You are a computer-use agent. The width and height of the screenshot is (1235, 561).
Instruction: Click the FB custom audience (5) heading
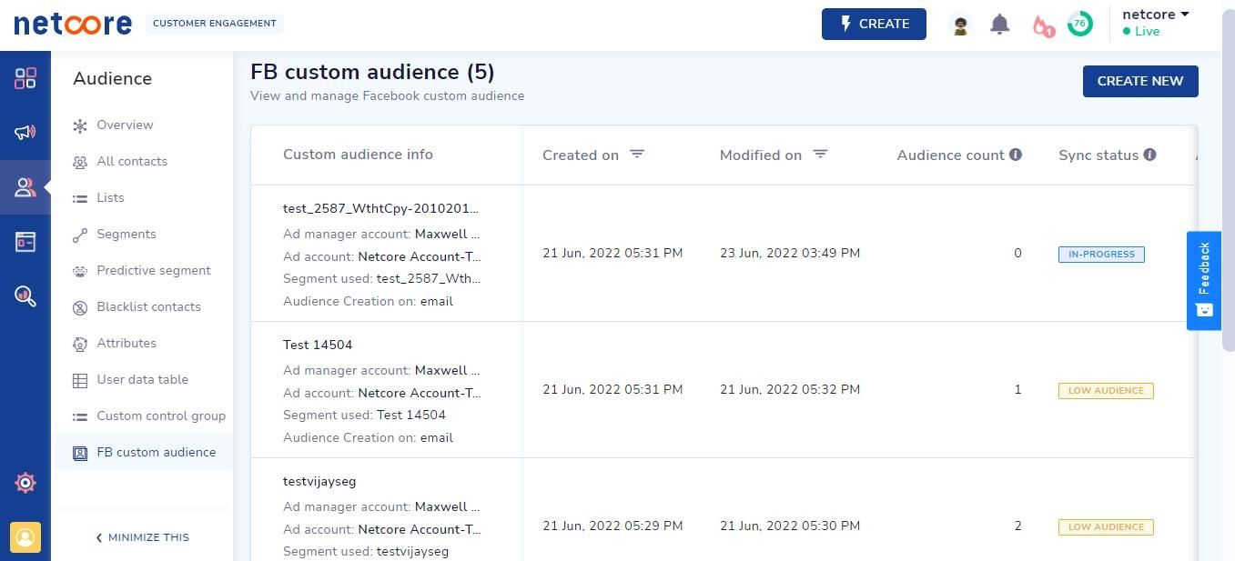click(x=372, y=72)
